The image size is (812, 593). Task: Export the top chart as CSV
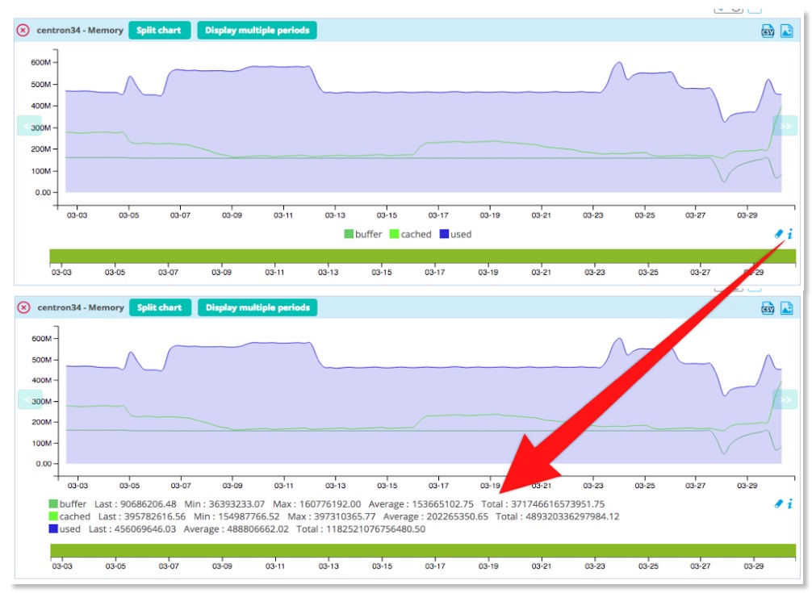pos(768,31)
